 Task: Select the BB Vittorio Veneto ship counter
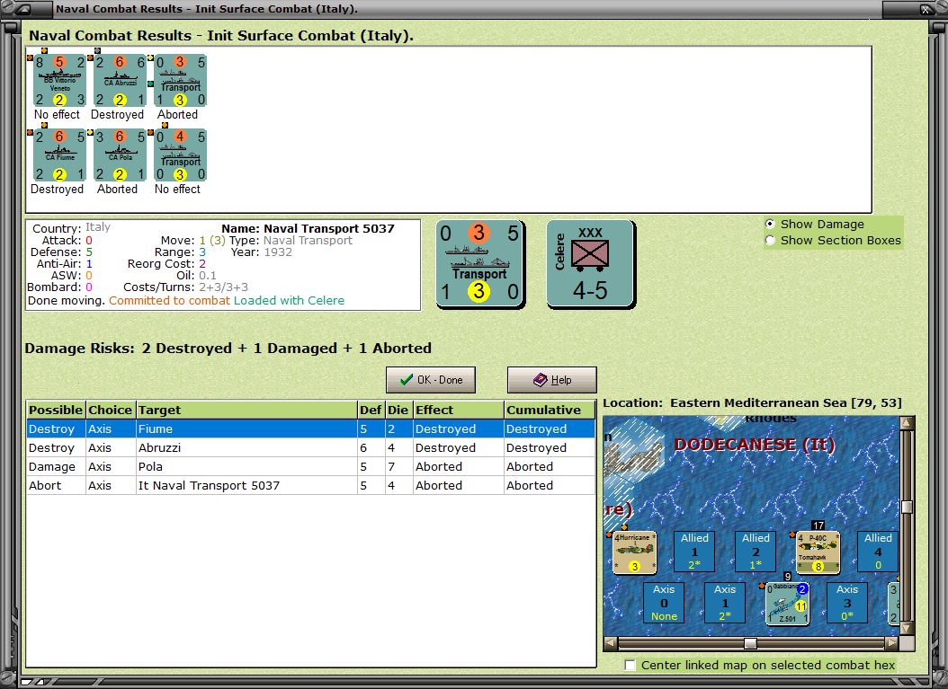click(60, 81)
